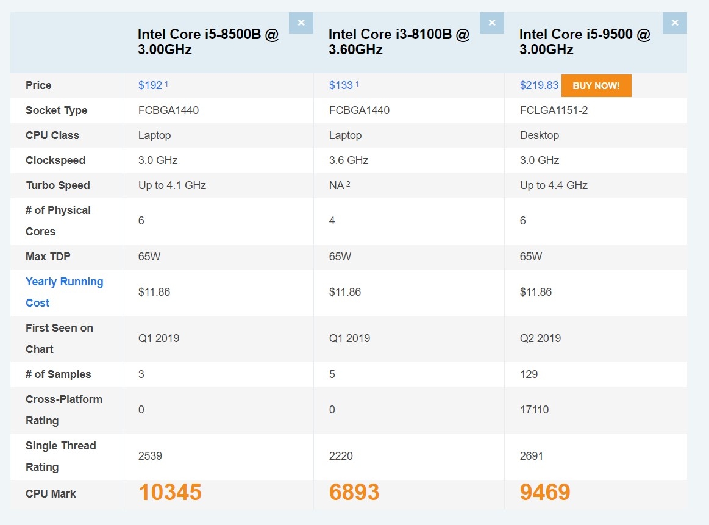The image size is (709, 525).
Task: Click the Cross-Platform Rating value 17110
Action: [534, 410]
